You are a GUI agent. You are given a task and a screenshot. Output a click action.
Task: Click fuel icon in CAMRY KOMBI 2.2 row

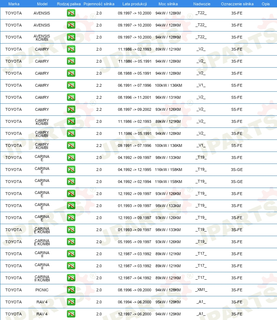[71, 145]
